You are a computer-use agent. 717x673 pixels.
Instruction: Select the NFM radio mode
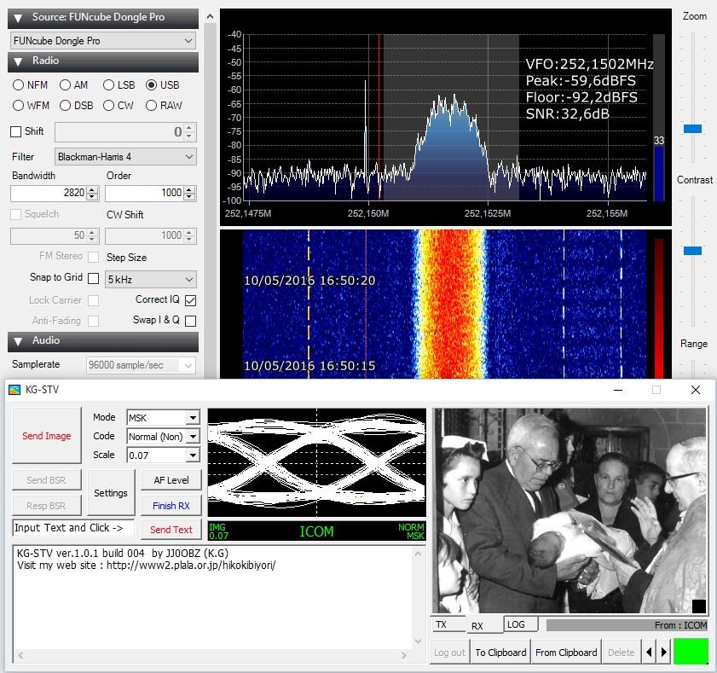19,85
